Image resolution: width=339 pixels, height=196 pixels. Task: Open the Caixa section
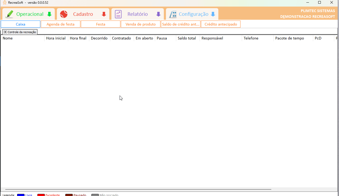pos(21,24)
